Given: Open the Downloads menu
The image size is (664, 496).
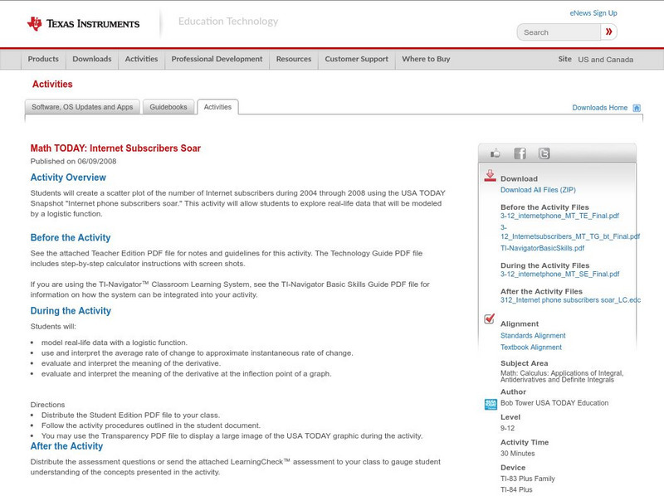Looking at the screenshot, I should (x=92, y=59).
